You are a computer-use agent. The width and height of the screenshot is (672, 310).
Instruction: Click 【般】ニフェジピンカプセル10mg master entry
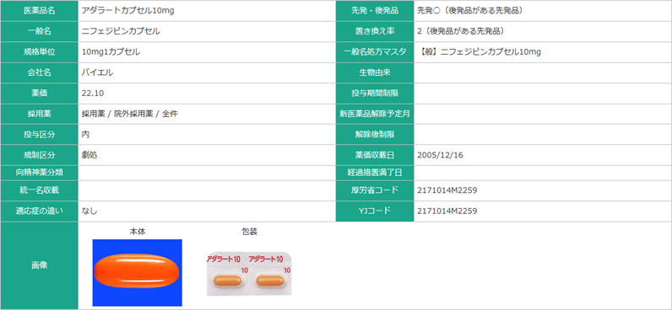[479, 52]
